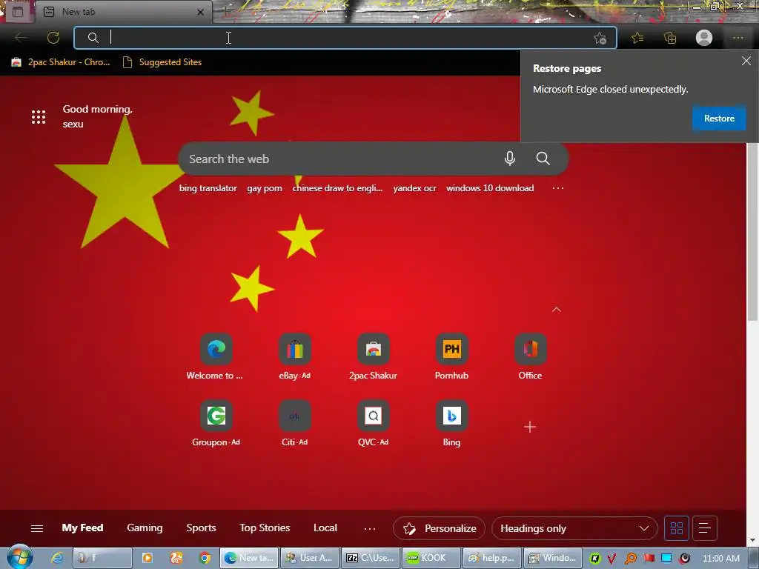Dismiss the Restore pages notification
This screenshot has height=569, width=759.
[x=746, y=61]
